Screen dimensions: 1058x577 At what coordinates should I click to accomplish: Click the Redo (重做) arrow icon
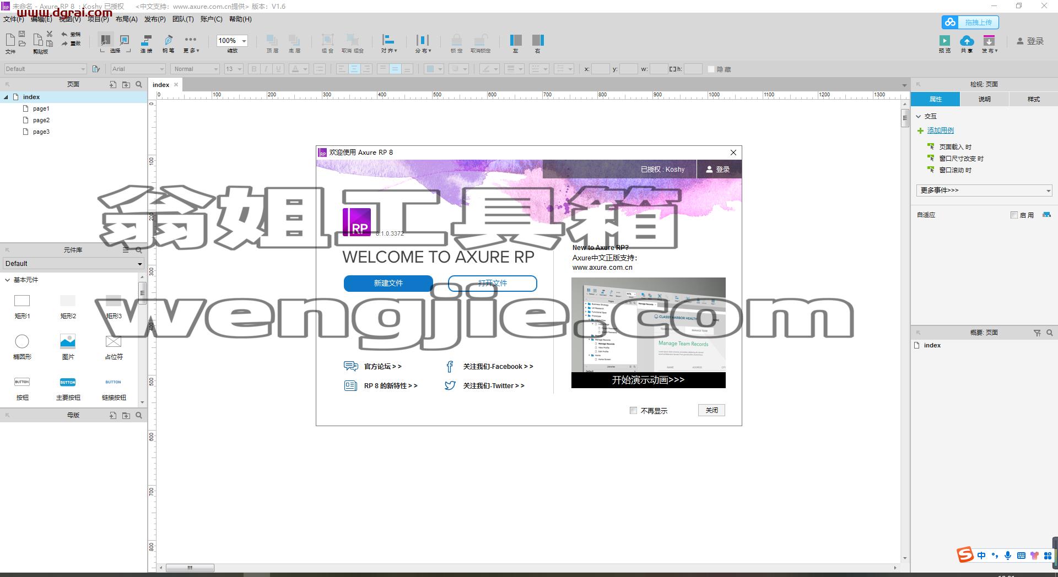[x=64, y=43]
